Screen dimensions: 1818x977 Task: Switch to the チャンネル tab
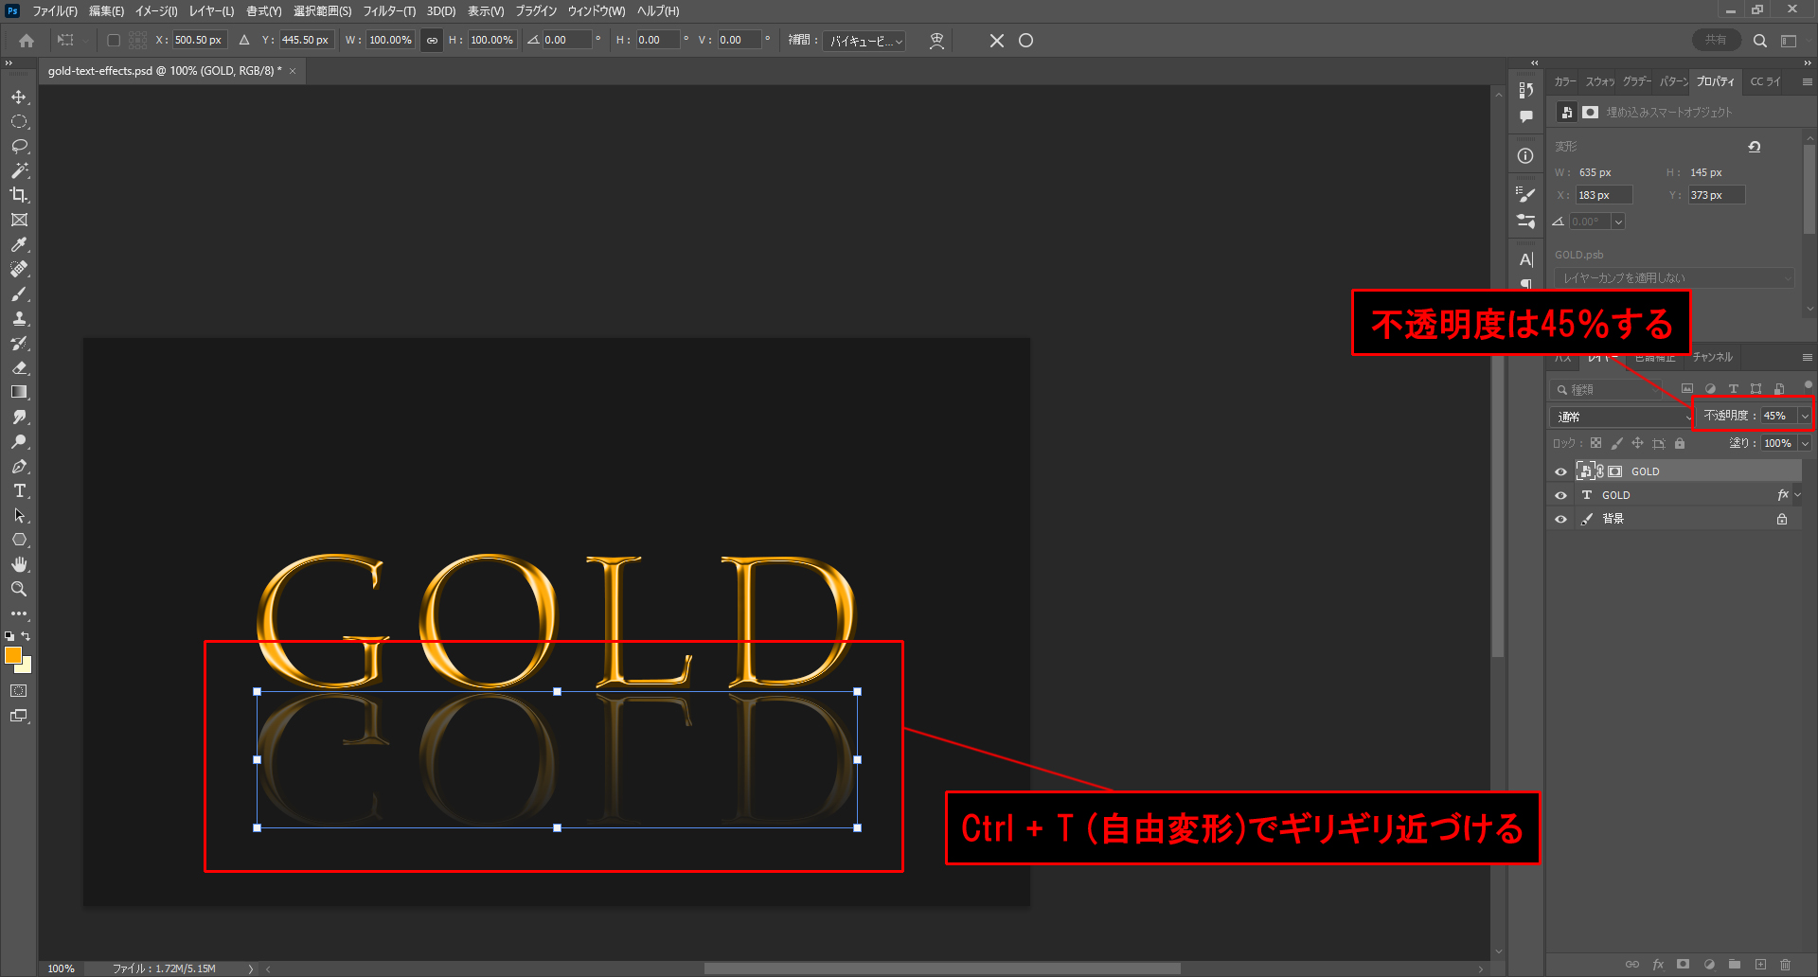click(1712, 357)
